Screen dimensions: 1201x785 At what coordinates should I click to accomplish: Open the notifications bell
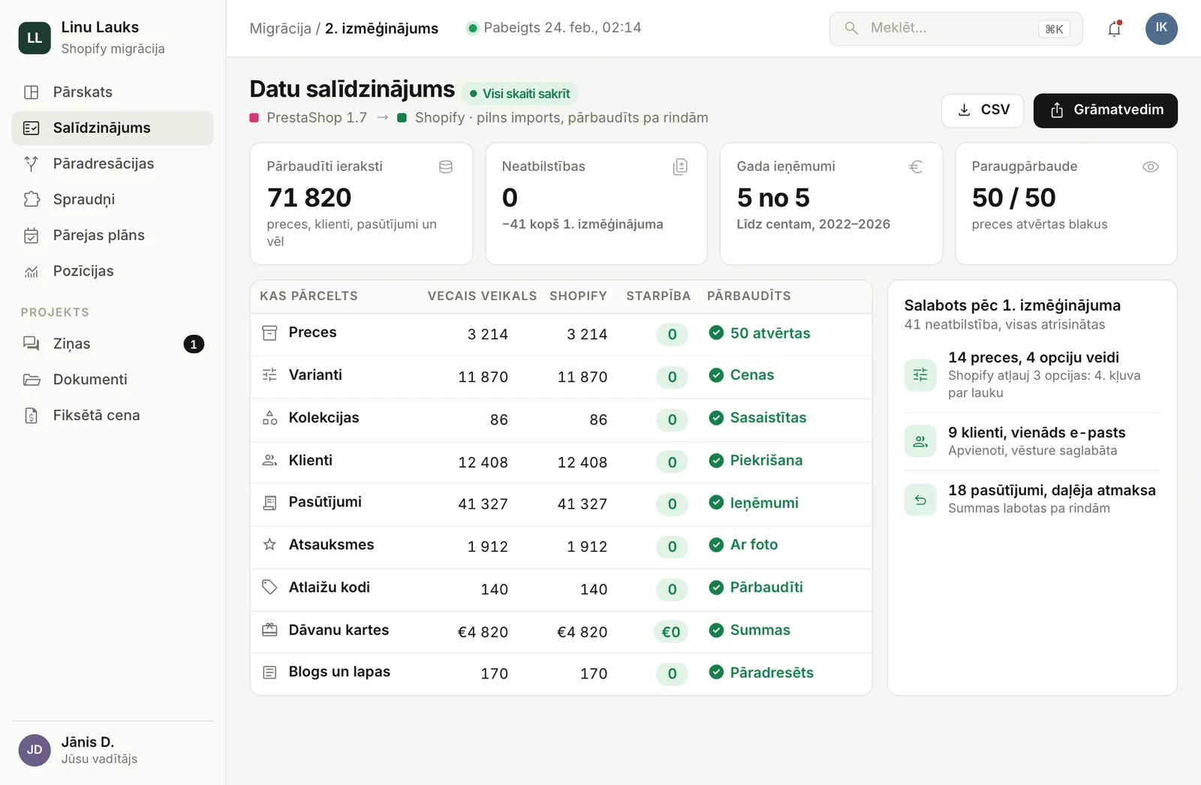(1115, 29)
